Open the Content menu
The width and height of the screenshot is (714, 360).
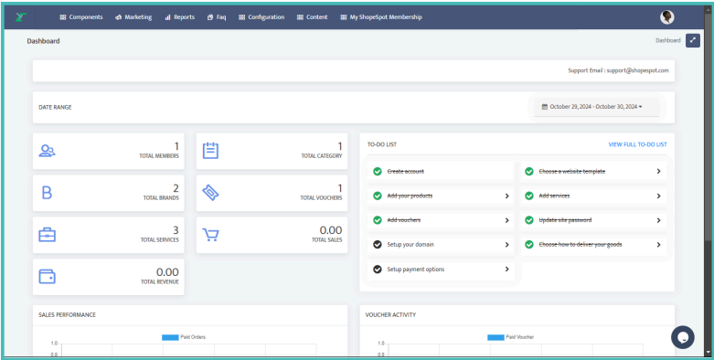(x=312, y=17)
